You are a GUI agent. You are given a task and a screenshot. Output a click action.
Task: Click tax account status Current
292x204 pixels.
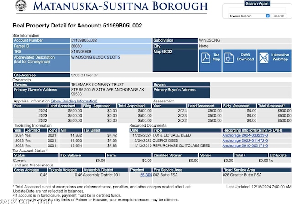(19, 161)
